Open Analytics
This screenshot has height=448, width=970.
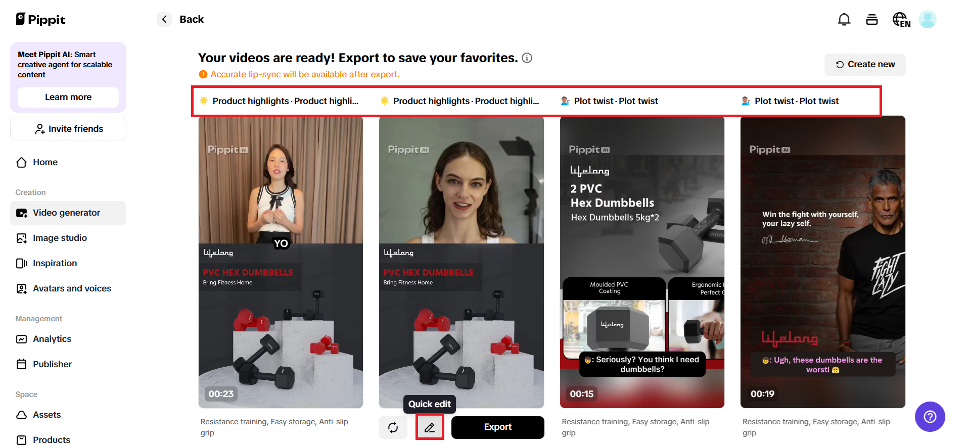point(68,339)
